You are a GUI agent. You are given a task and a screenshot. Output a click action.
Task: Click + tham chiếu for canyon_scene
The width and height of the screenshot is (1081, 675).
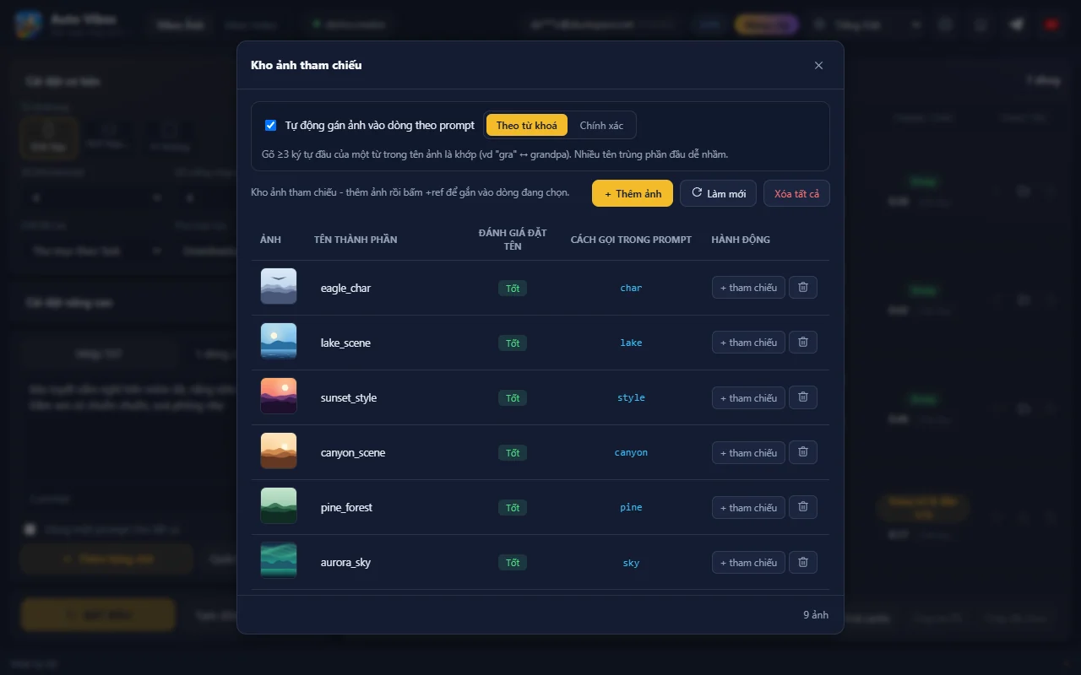tap(748, 452)
